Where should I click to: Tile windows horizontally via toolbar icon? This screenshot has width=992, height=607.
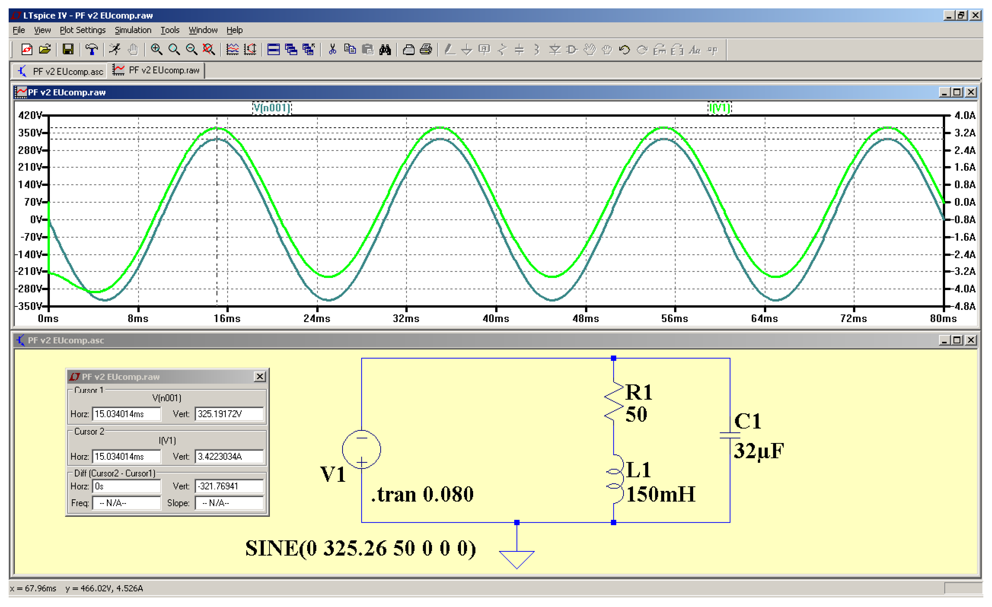[x=273, y=50]
